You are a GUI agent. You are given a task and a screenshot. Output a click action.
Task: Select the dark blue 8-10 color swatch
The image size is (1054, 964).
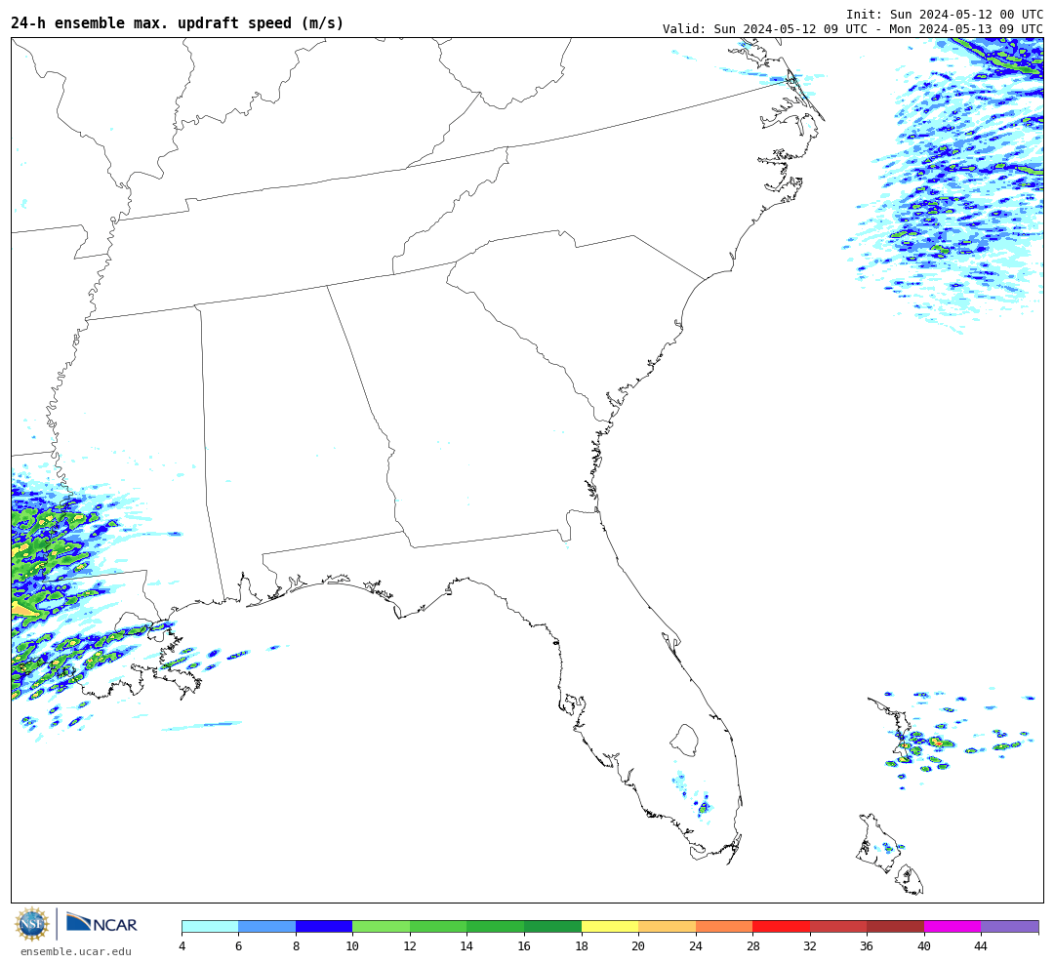point(324,926)
